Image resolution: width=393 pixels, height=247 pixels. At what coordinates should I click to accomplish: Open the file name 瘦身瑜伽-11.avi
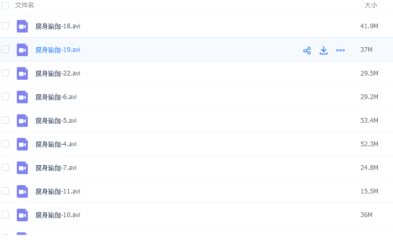[x=58, y=191]
